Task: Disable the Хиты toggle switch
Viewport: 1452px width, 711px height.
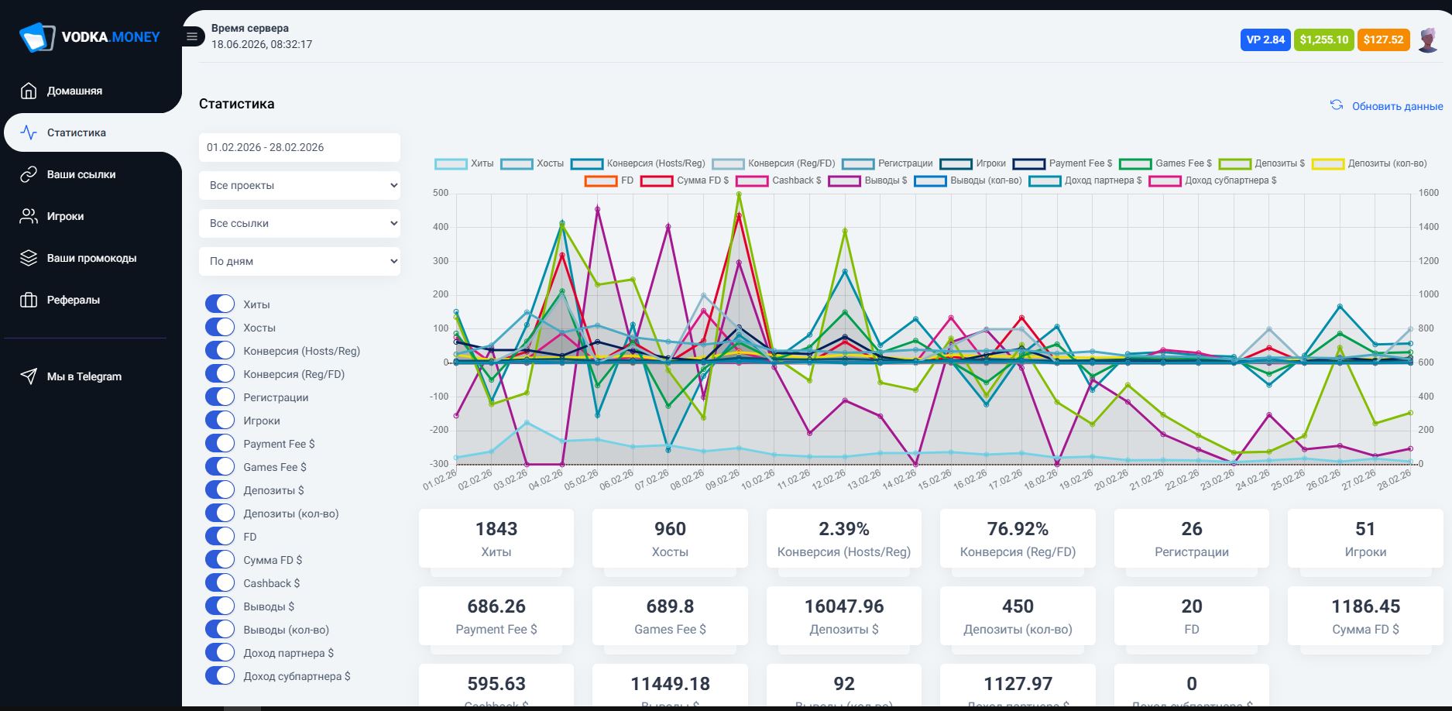Action: pos(220,304)
